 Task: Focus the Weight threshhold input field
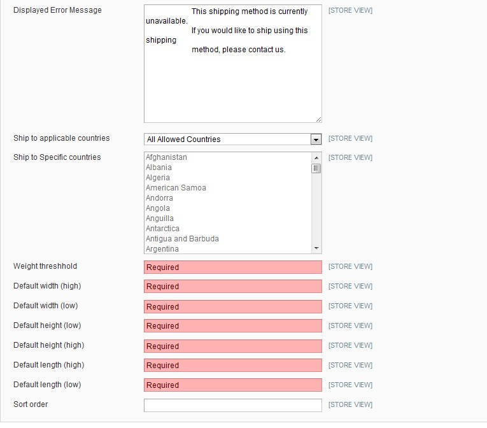(232, 267)
